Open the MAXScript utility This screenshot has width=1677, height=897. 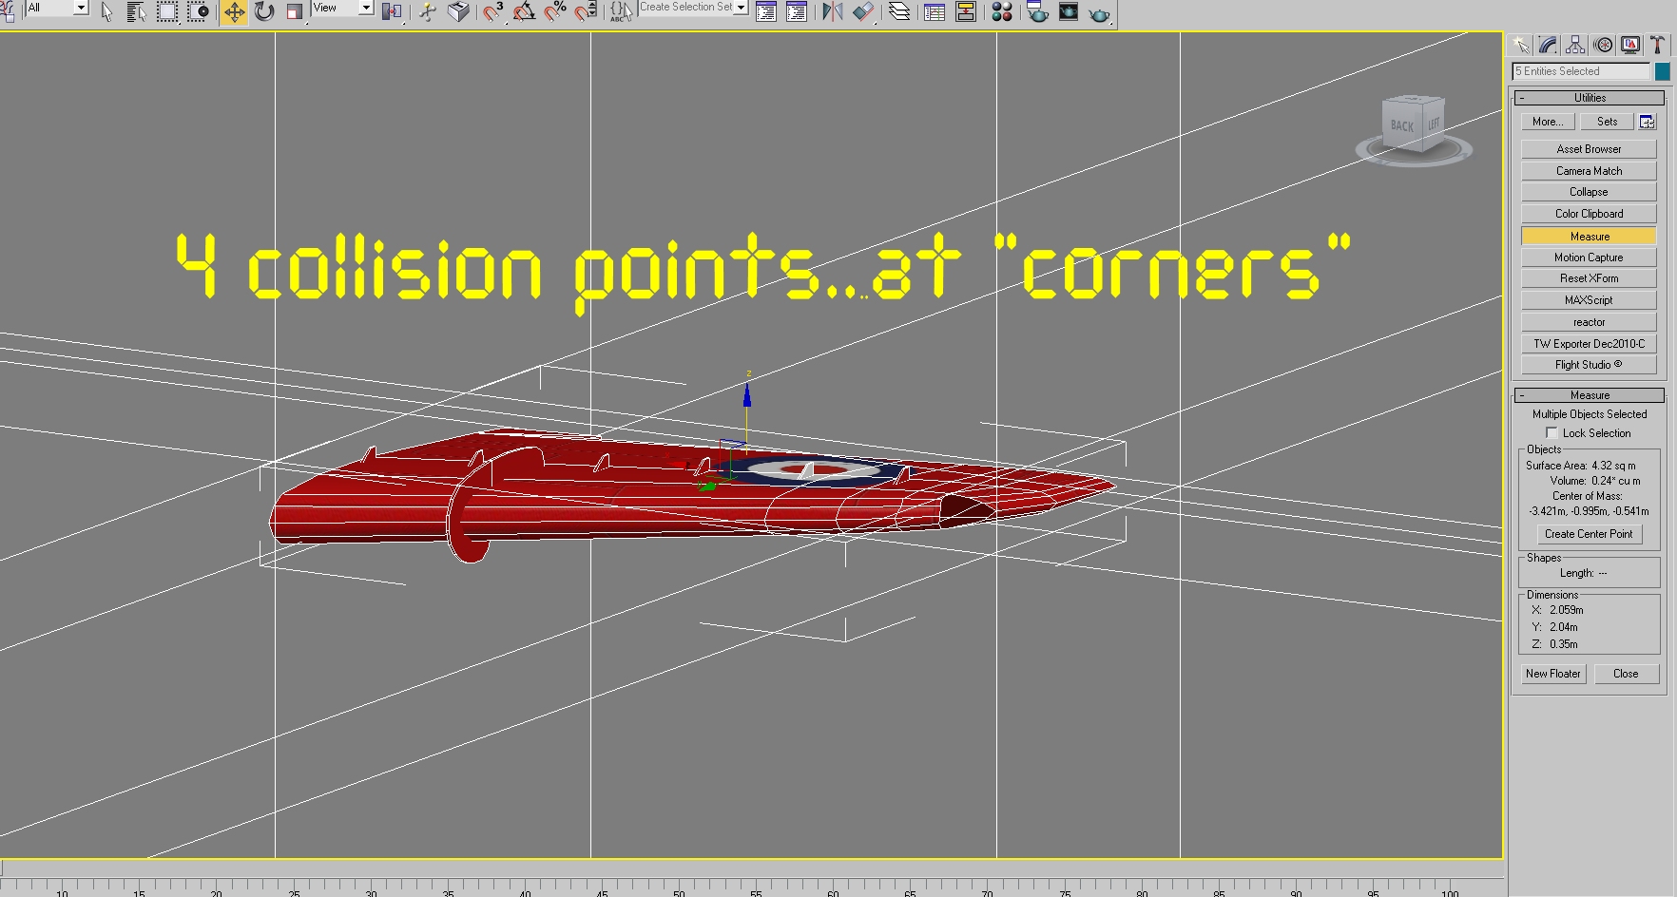tap(1589, 300)
